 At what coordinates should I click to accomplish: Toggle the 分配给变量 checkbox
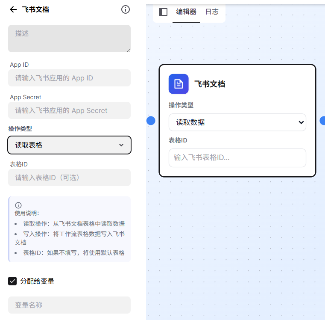[x=13, y=281]
